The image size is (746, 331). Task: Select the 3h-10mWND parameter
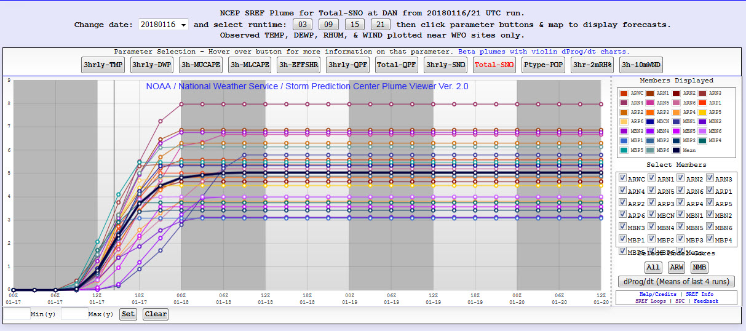[x=641, y=65]
